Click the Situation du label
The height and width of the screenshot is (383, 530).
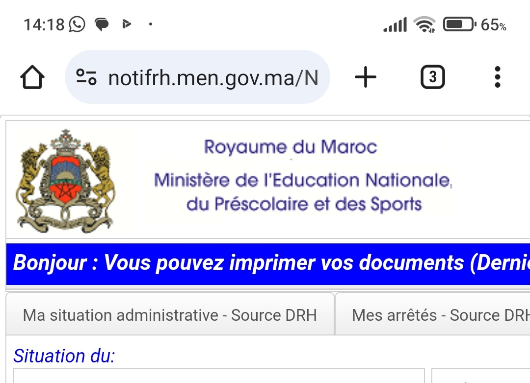click(x=64, y=356)
